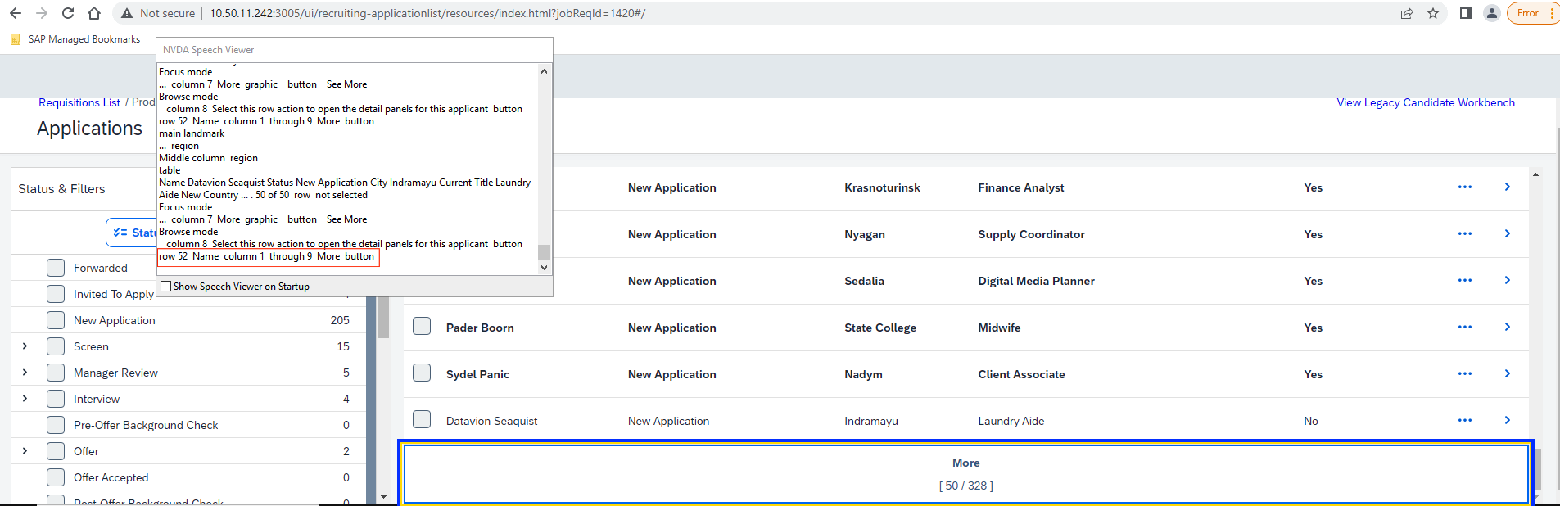The width and height of the screenshot is (1560, 506).
Task: Click the View Legacy Candidate Workbench link
Action: pyautogui.click(x=1426, y=102)
